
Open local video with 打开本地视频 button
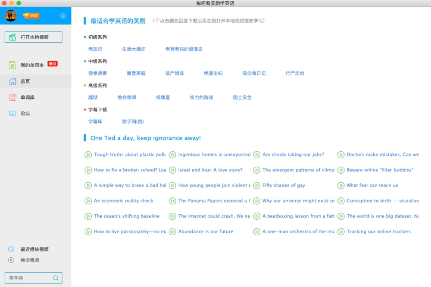(x=34, y=37)
